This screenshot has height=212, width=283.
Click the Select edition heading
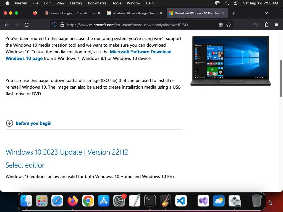click(26, 165)
